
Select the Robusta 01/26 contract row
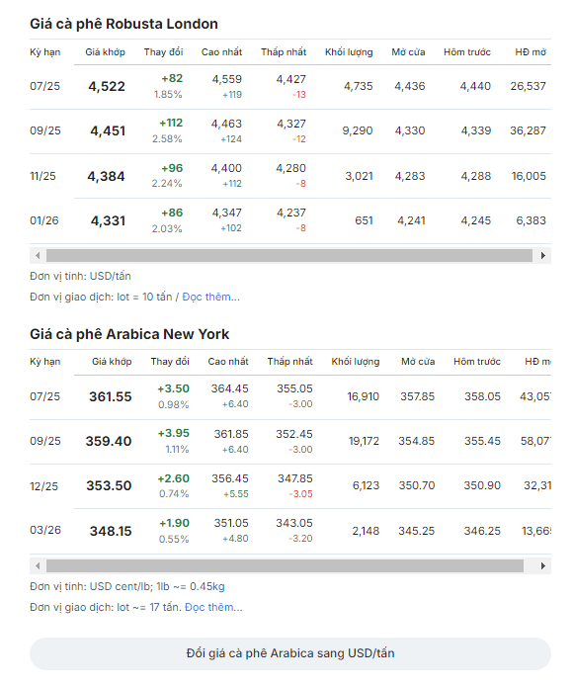pos(290,220)
